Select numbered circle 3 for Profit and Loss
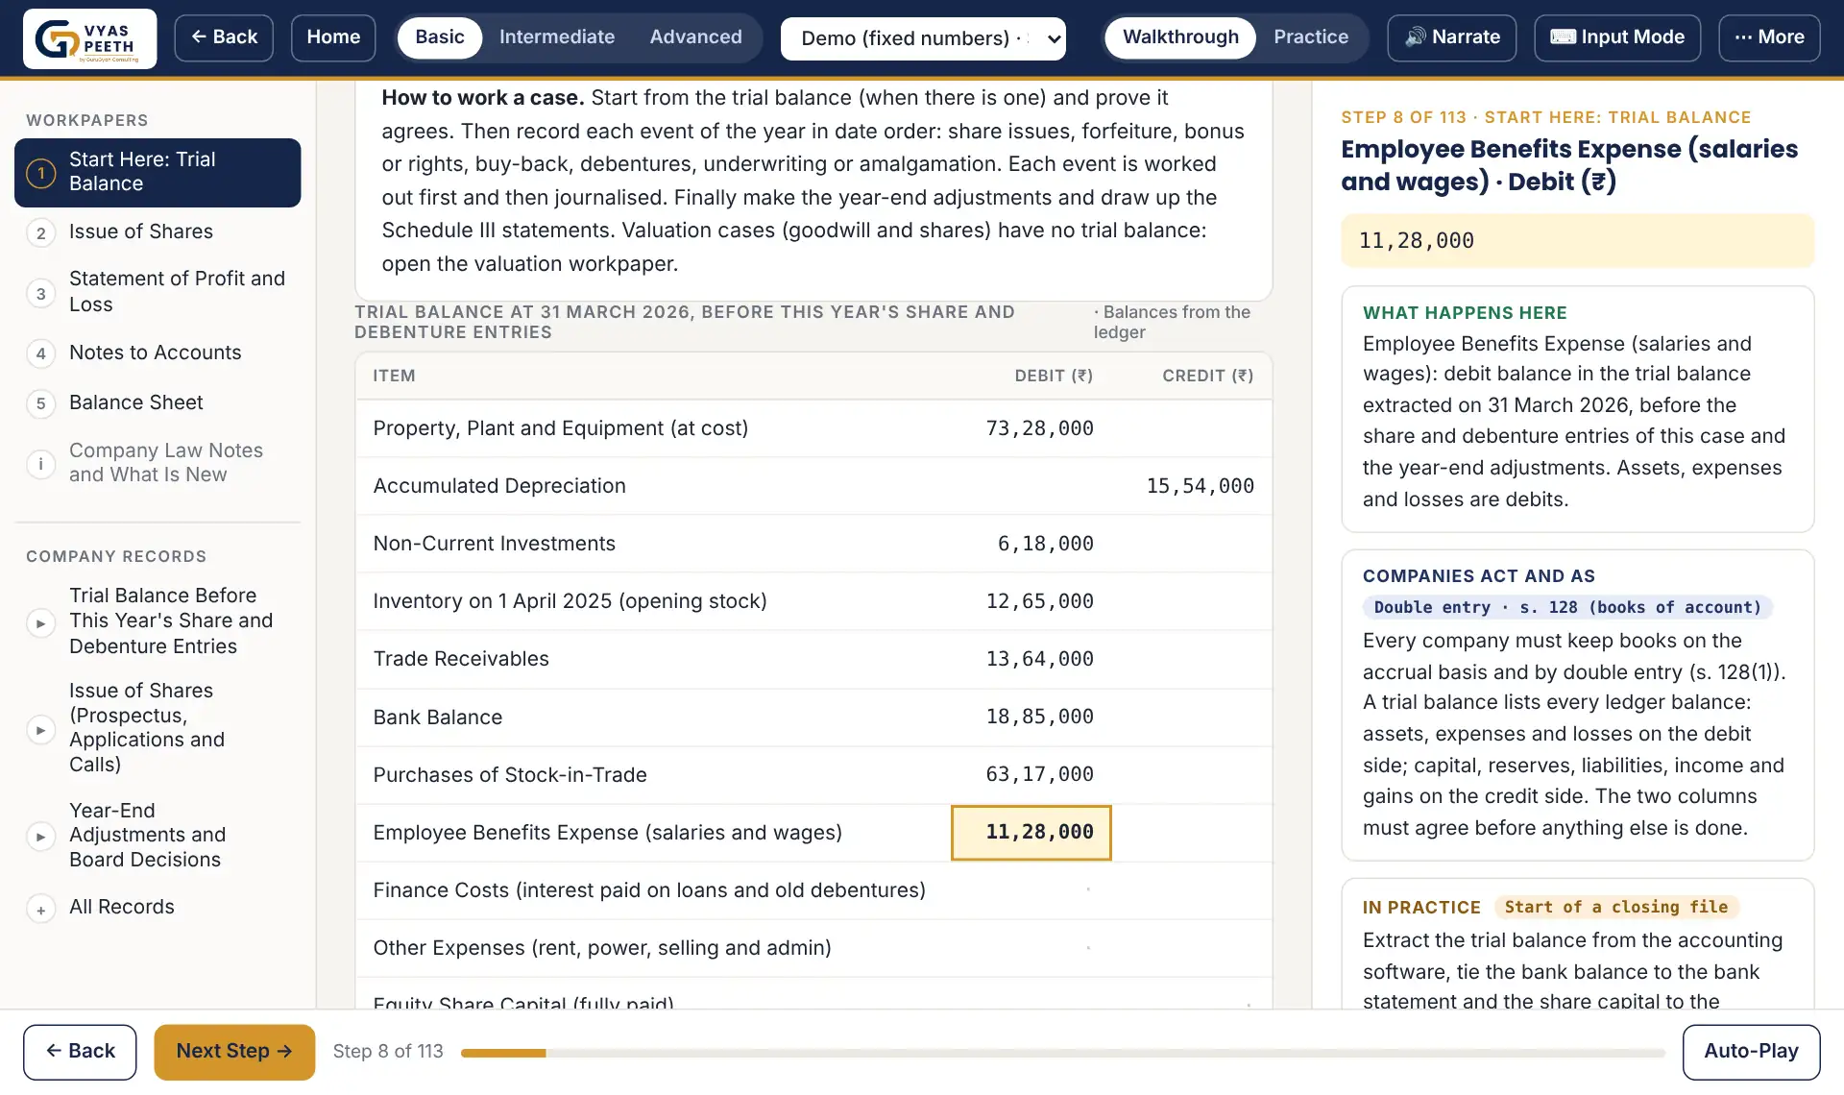 tap(40, 294)
